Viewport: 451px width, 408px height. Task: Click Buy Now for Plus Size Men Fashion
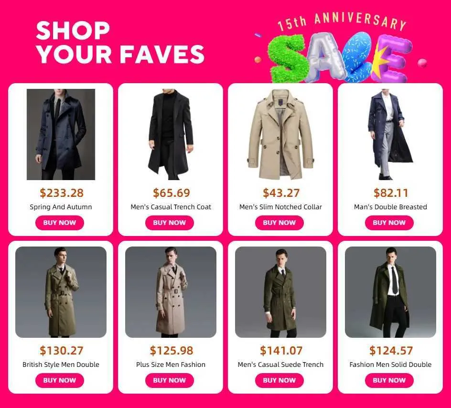[170, 380]
